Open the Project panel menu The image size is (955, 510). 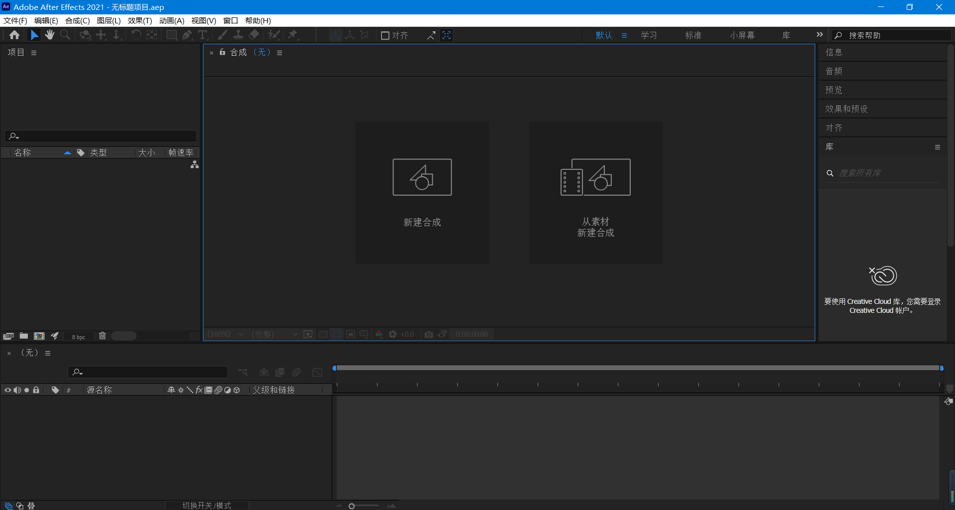tap(33, 52)
